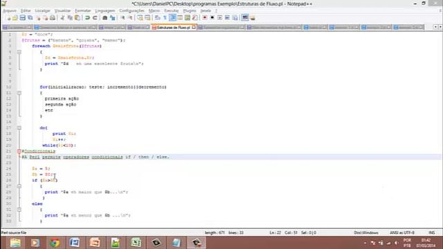Click the monitor icon near toolbar end
This screenshot has width=443, height=249.
click(x=245, y=18)
